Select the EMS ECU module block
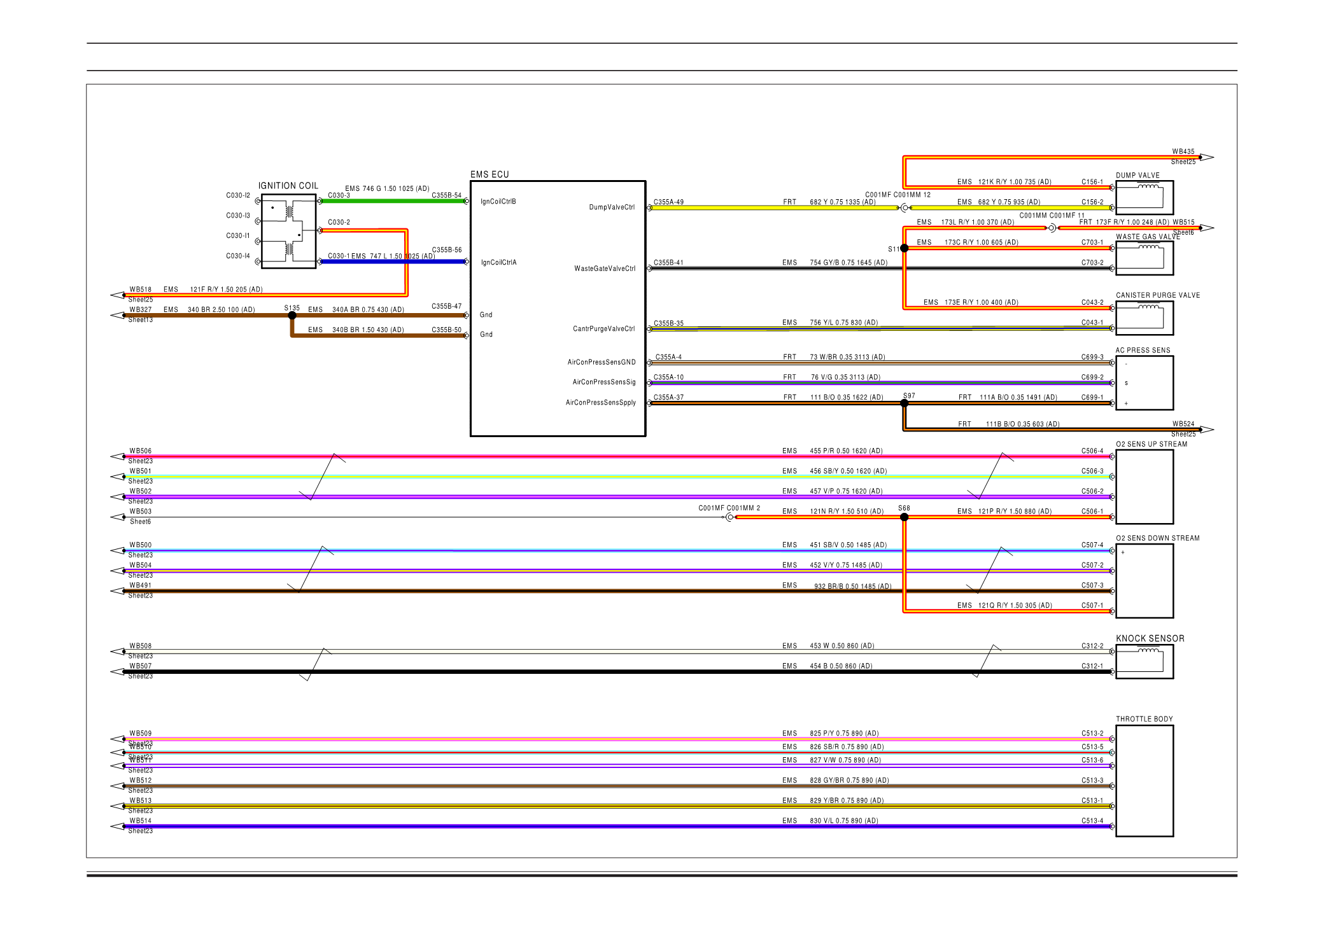Image resolution: width=1324 pixels, height=936 pixels. point(558,309)
